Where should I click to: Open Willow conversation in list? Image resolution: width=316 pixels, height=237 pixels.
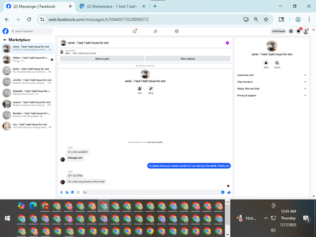pyautogui.click(x=28, y=59)
